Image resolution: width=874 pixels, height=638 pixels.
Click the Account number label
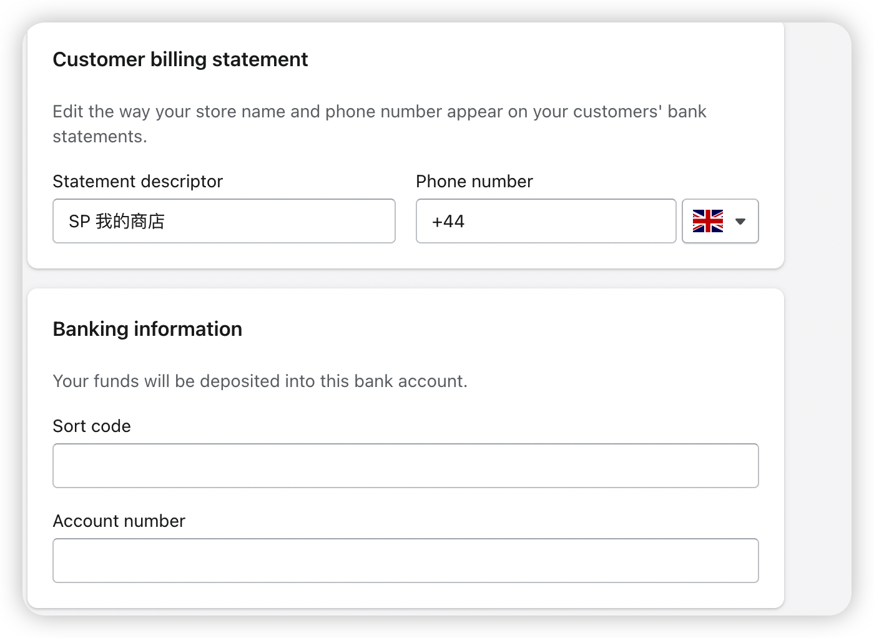tap(119, 521)
